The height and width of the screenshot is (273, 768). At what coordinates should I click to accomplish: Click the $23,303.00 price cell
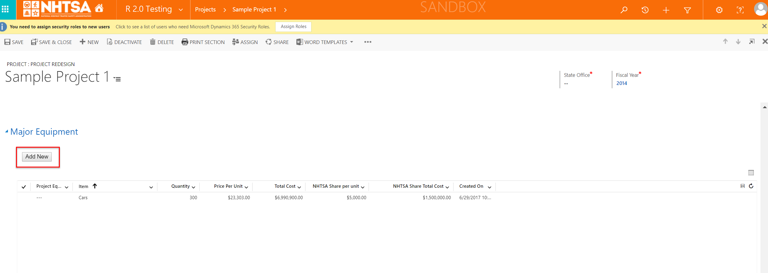239,198
